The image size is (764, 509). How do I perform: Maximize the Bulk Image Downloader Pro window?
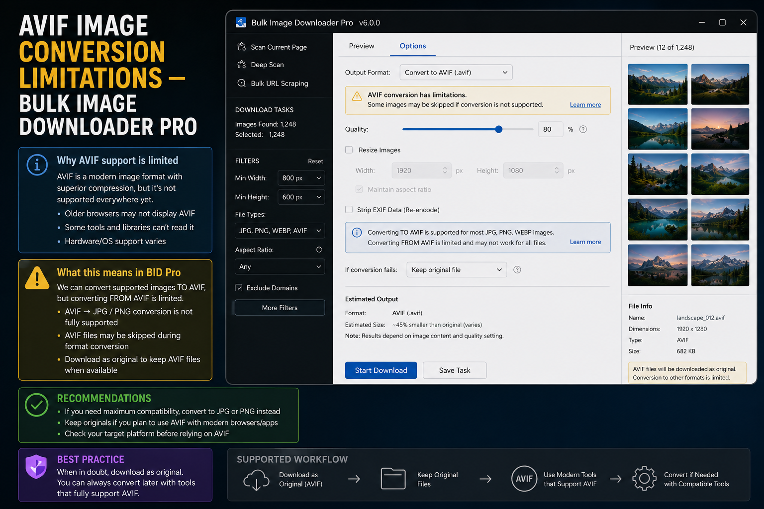[722, 22]
